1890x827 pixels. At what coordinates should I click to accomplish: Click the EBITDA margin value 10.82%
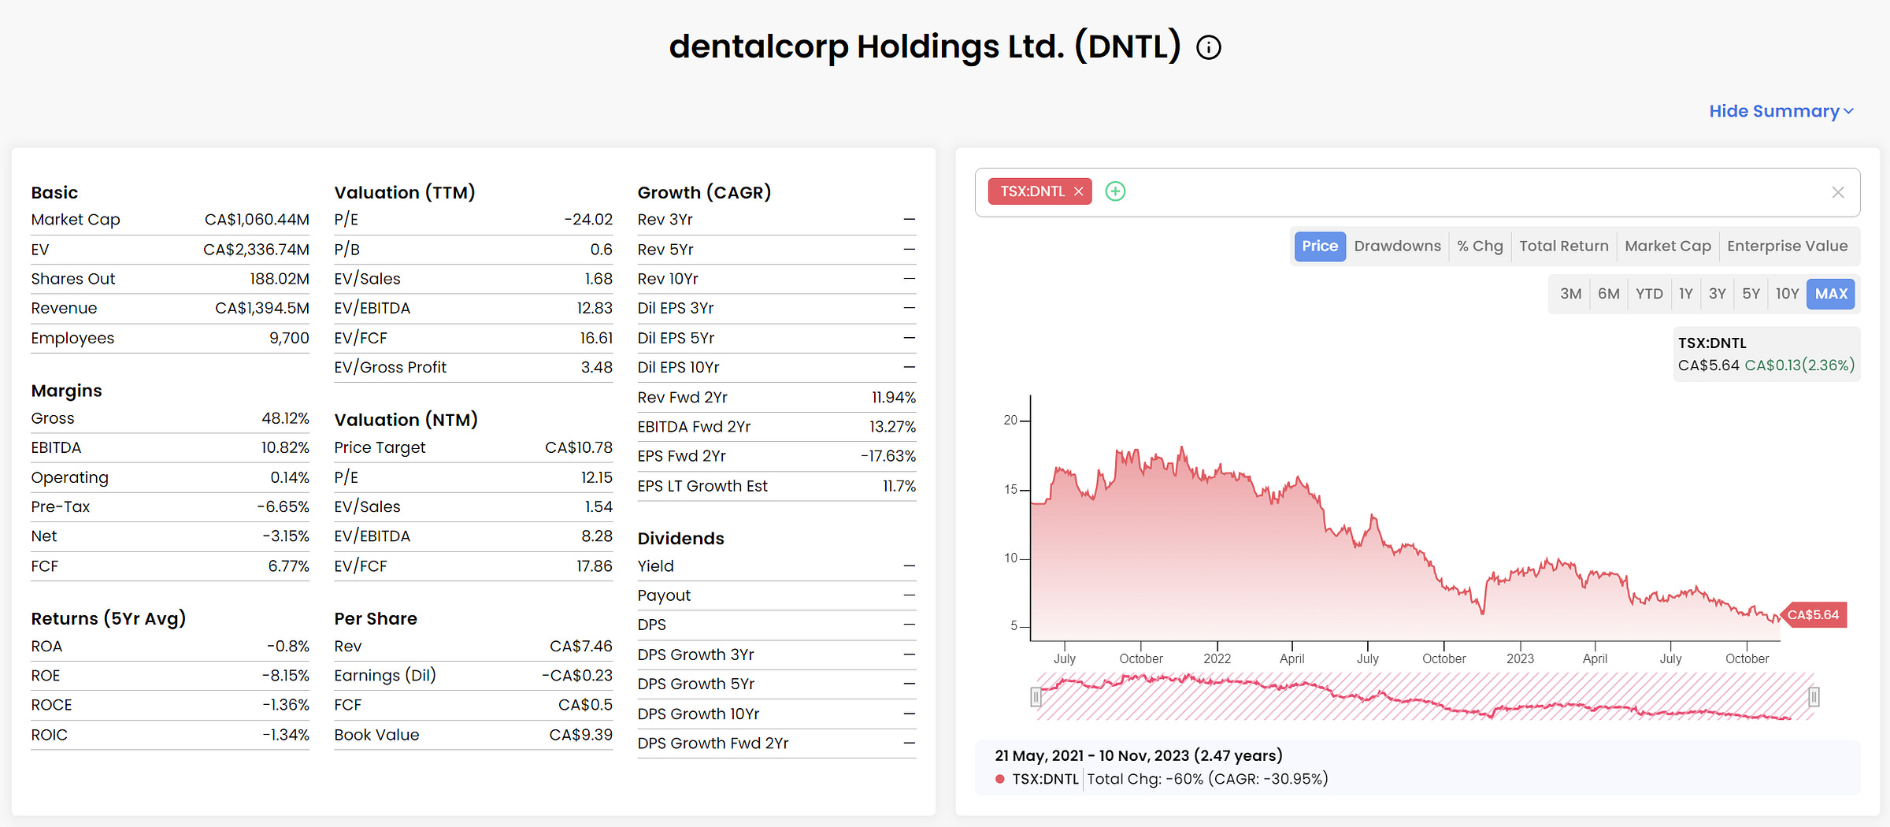click(285, 447)
